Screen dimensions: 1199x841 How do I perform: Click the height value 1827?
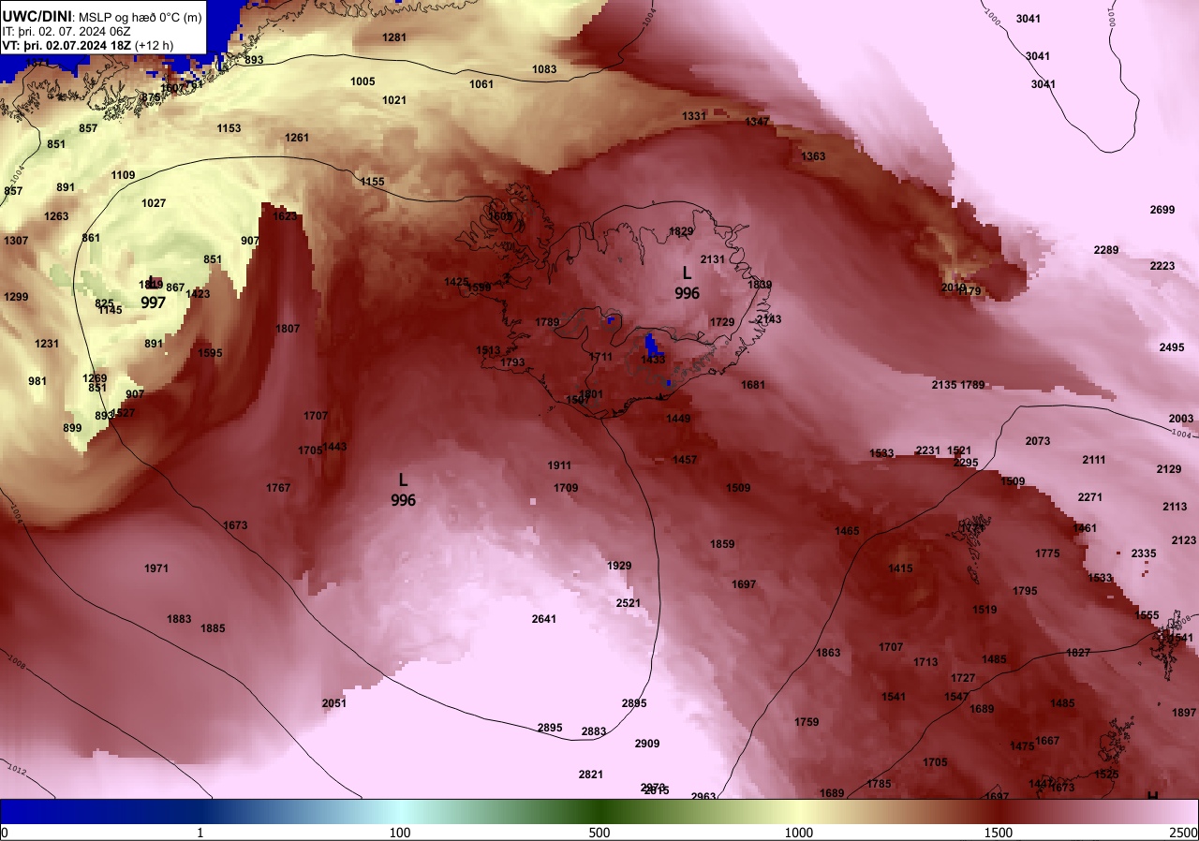click(x=1078, y=653)
